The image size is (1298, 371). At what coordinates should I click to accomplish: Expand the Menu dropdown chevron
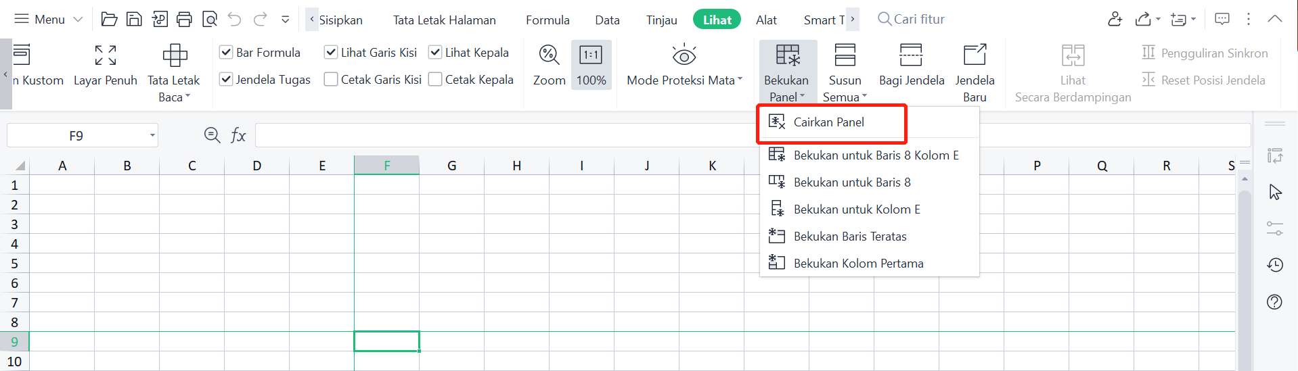click(x=78, y=20)
